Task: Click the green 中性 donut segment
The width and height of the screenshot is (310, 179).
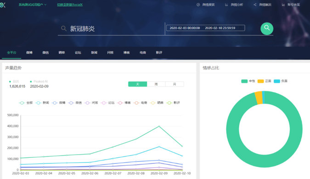Action: pos(265,161)
